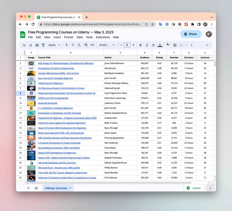The width and height of the screenshot is (232, 211).
Task: Decrease font size with minus button
Action: point(120,45)
